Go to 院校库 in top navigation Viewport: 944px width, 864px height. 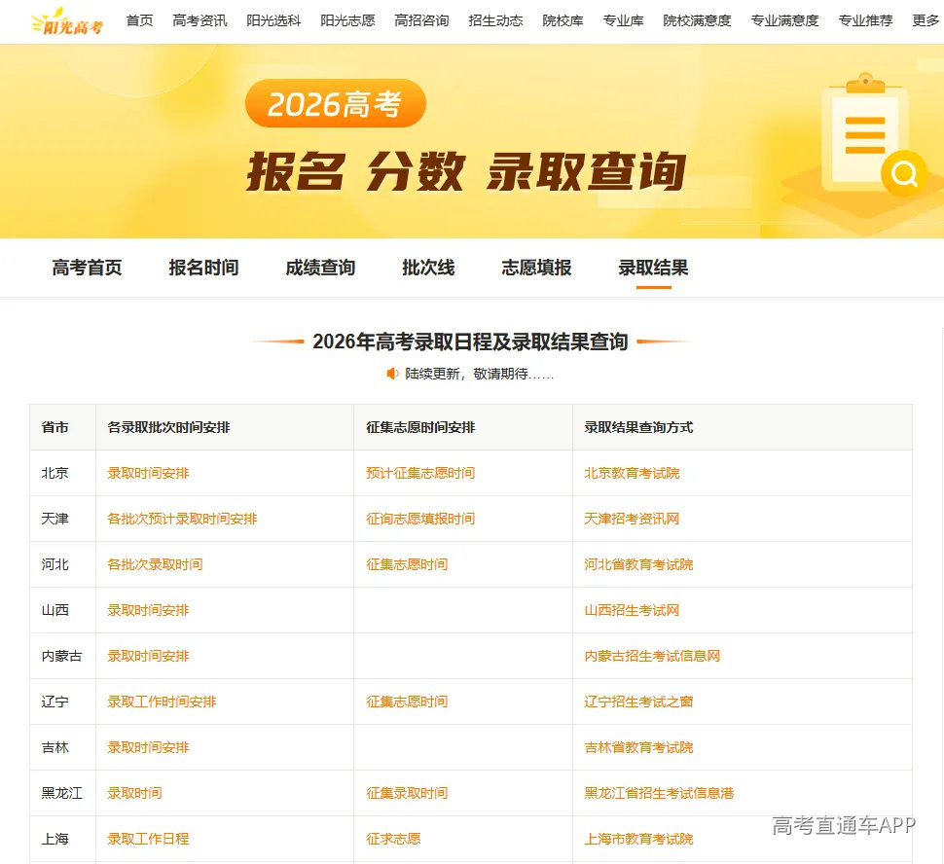[x=563, y=21]
